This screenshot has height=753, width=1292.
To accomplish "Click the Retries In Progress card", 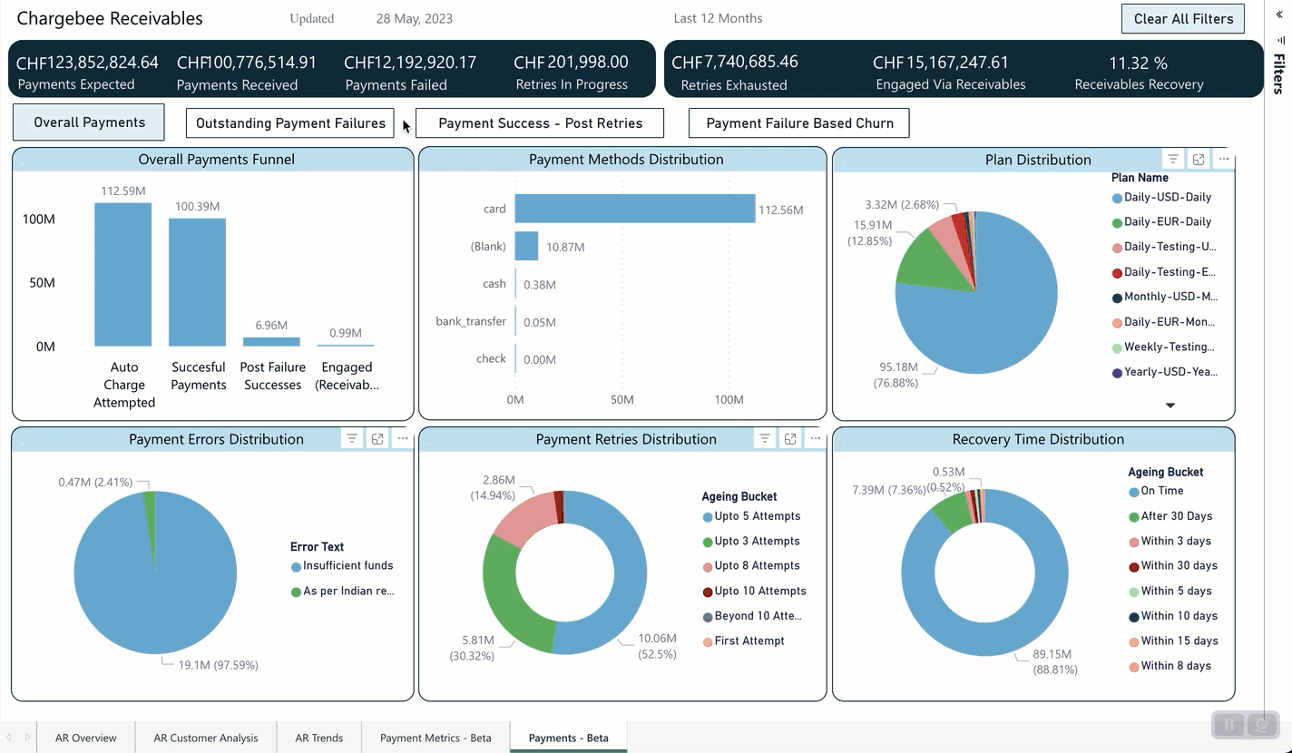I will 572,72.
